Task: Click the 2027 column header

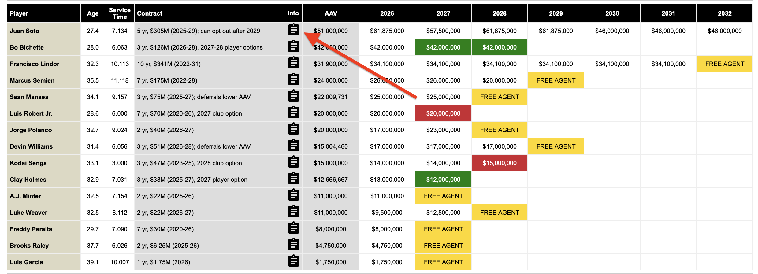Action: click(x=443, y=13)
